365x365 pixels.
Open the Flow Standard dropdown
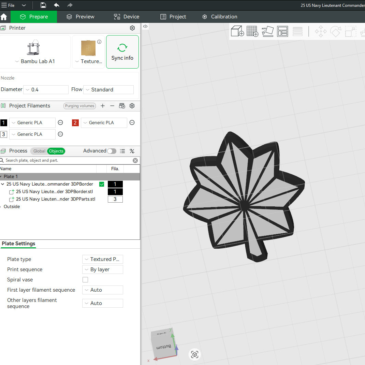108,90
